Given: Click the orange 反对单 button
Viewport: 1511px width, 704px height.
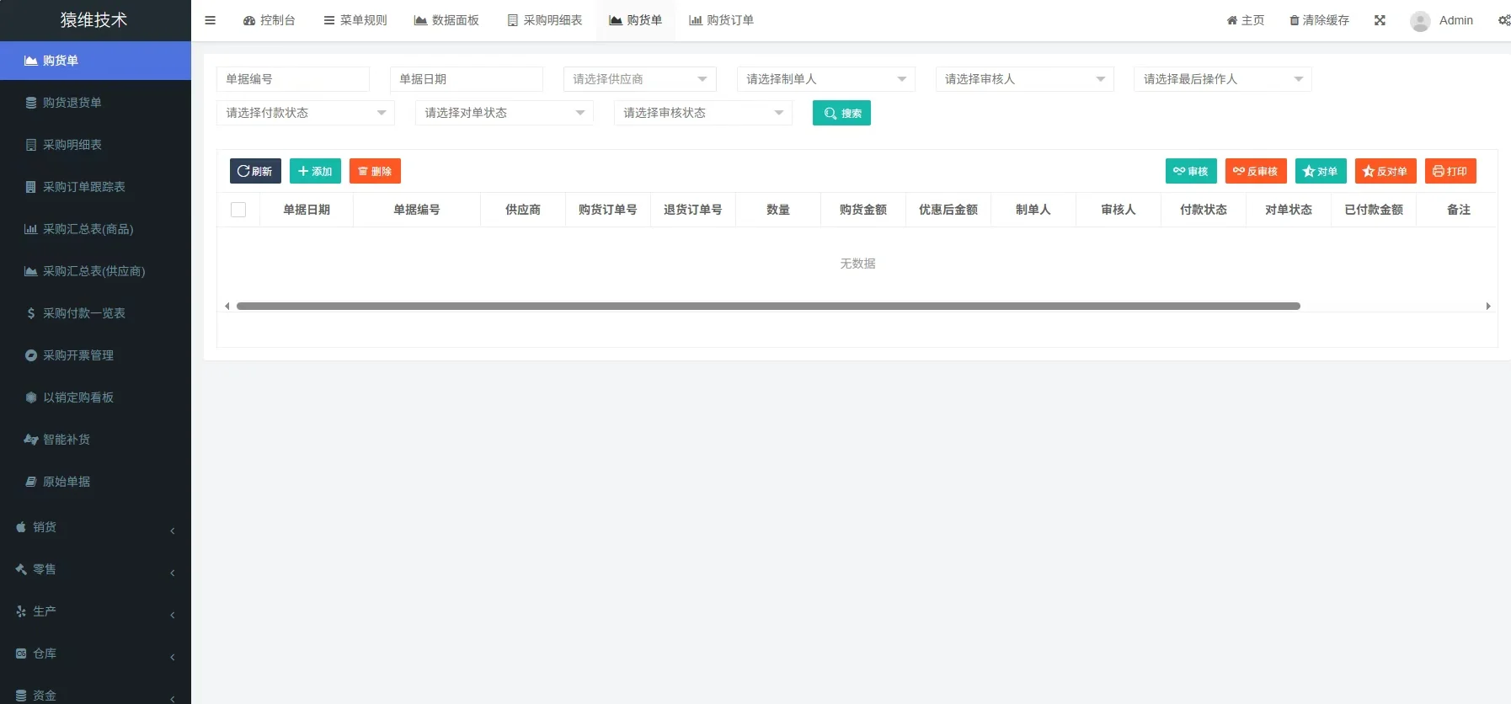Looking at the screenshot, I should pyautogui.click(x=1386, y=171).
